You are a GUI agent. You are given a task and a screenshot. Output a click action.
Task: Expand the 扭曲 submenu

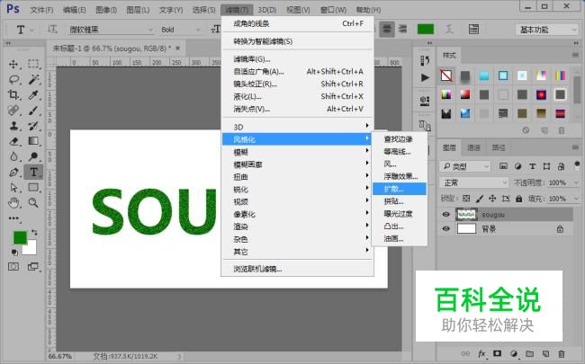[x=298, y=176]
